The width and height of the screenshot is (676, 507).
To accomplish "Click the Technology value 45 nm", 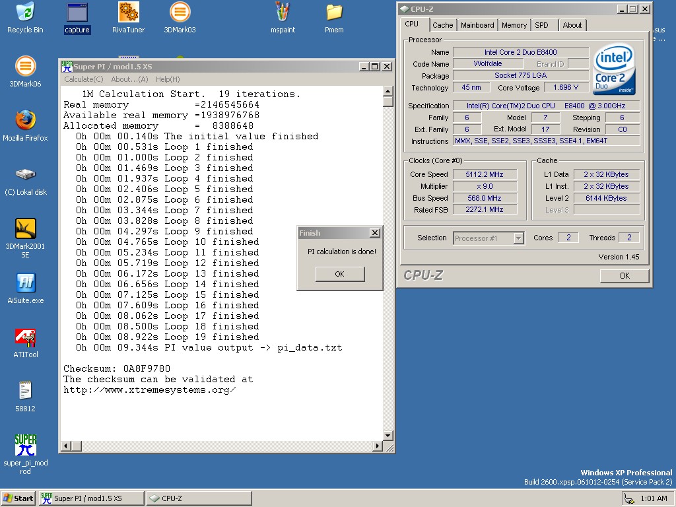I will click(x=471, y=88).
